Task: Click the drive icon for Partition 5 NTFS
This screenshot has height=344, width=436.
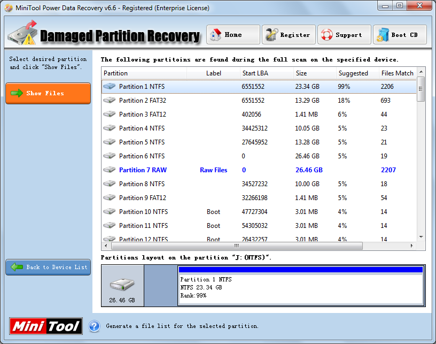Action: (110, 142)
